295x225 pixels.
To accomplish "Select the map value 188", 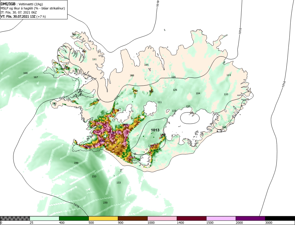I will point(132,75).
